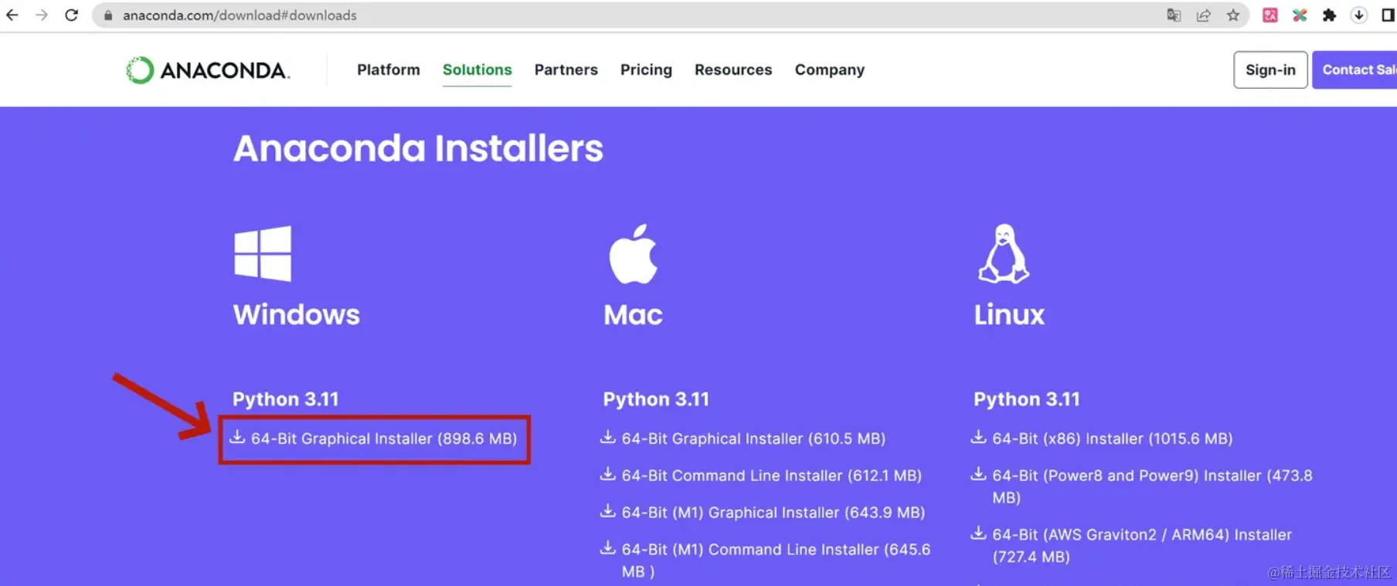
Task: Click download icon beside M1 Command Line Installer
Action: 608,548
